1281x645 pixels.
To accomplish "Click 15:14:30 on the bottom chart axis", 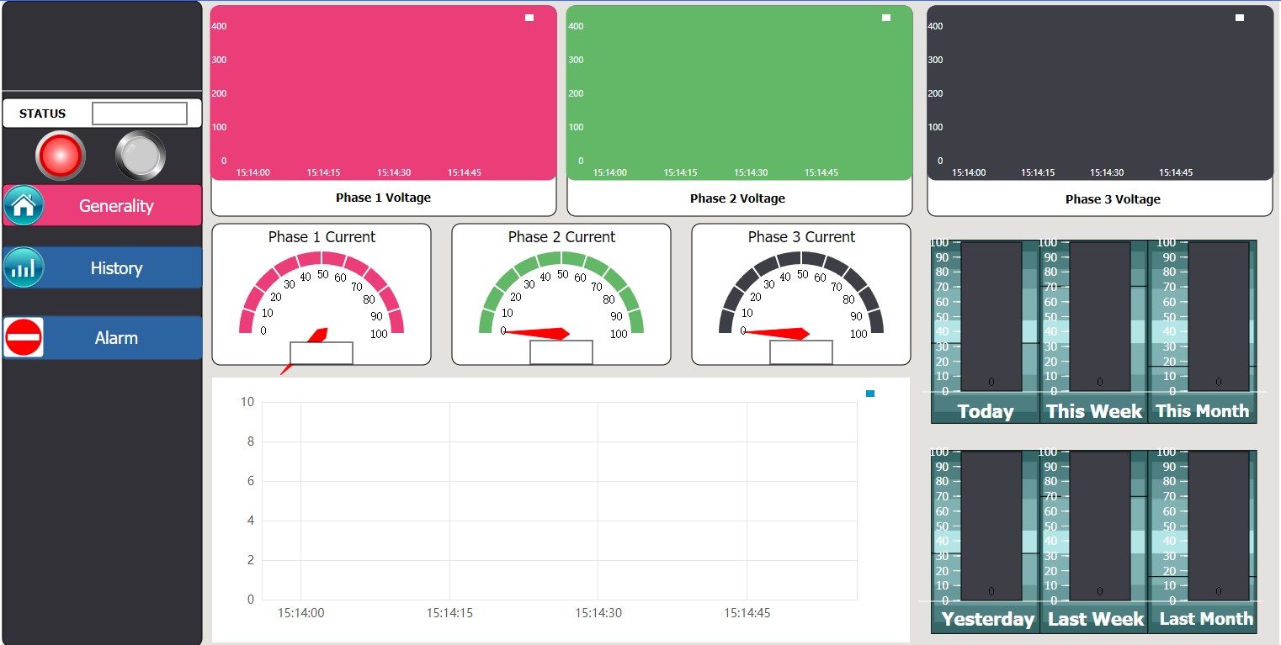I will tap(598, 613).
